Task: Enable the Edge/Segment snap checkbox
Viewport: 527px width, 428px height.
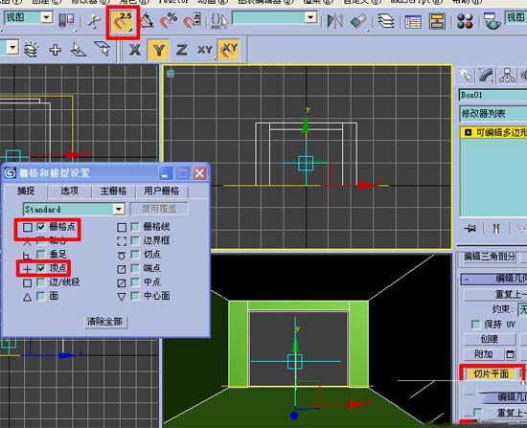Action: point(40,282)
